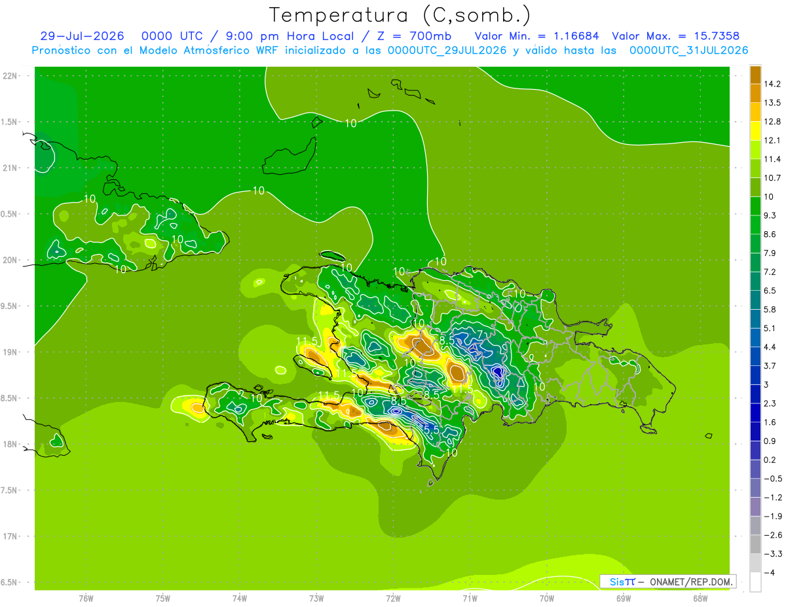Pick the lime legend swatch between 11.4 and 12.1

click(x=755, y=149)
